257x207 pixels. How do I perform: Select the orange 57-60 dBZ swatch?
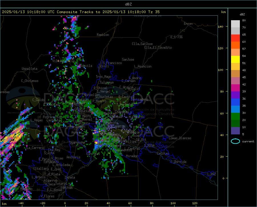coord(235,45)
